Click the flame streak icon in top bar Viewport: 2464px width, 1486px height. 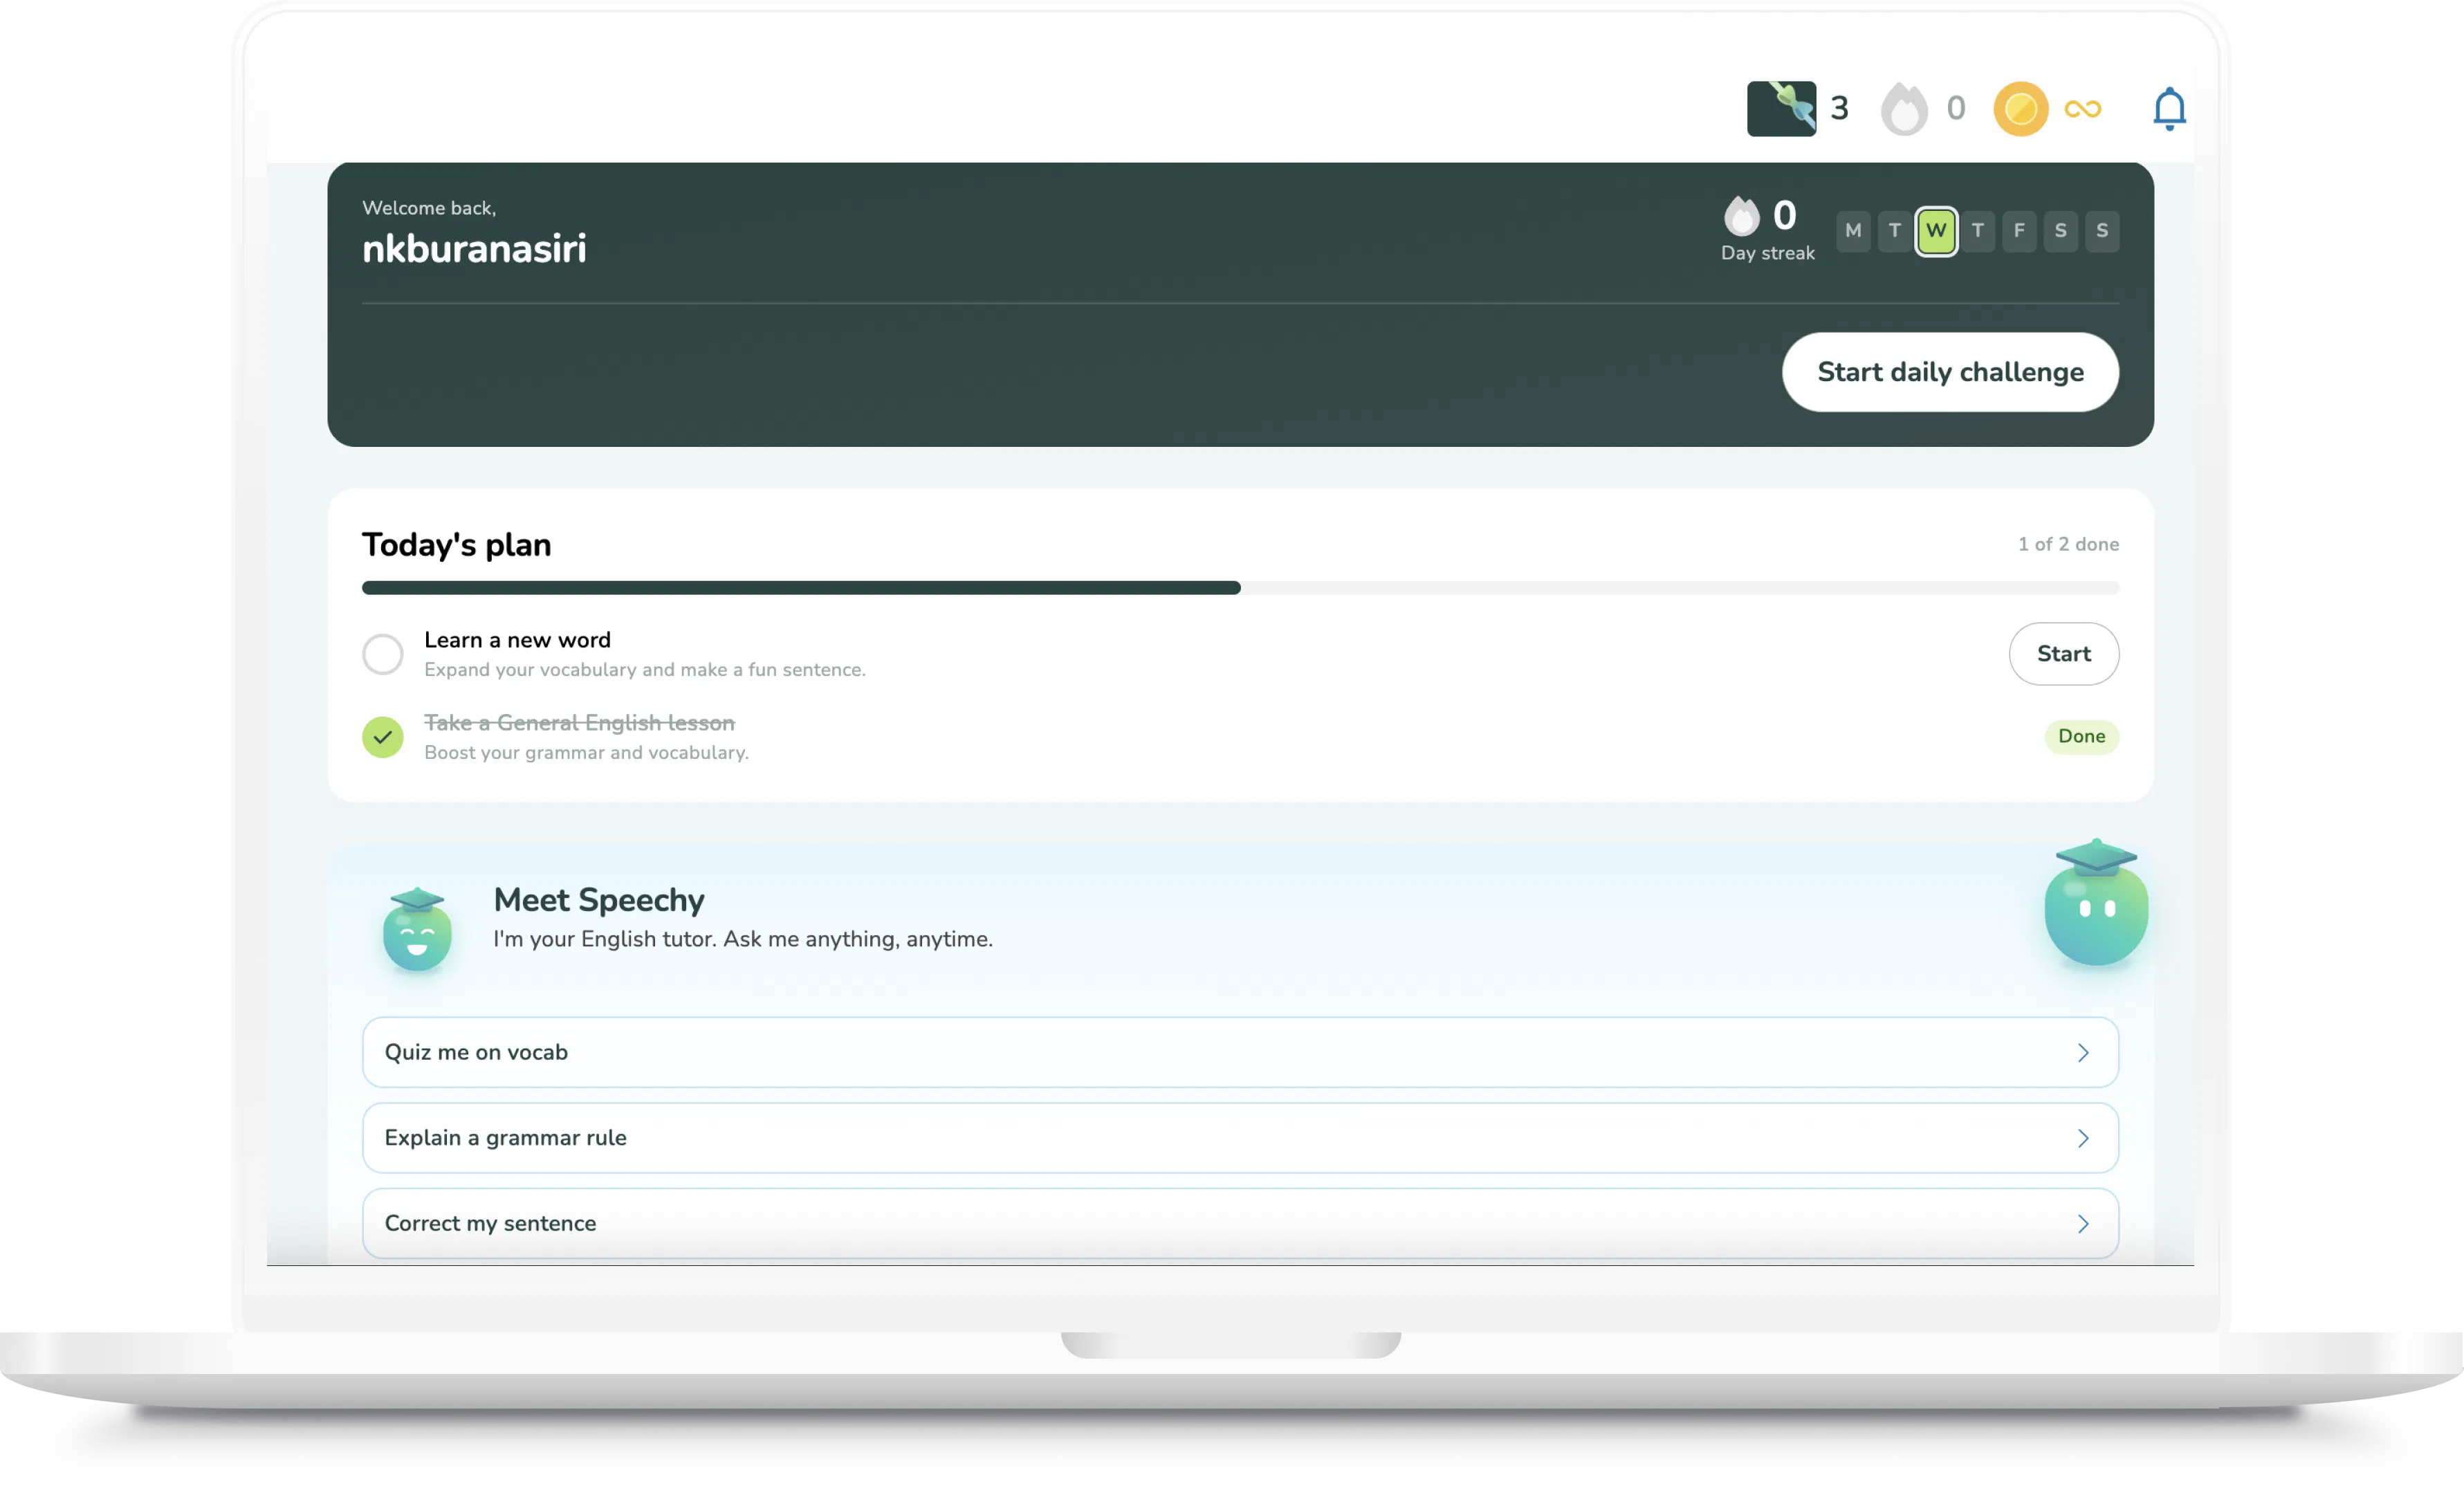[1903, 109]
